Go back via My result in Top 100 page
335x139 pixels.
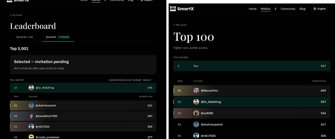tap(180, 25)
